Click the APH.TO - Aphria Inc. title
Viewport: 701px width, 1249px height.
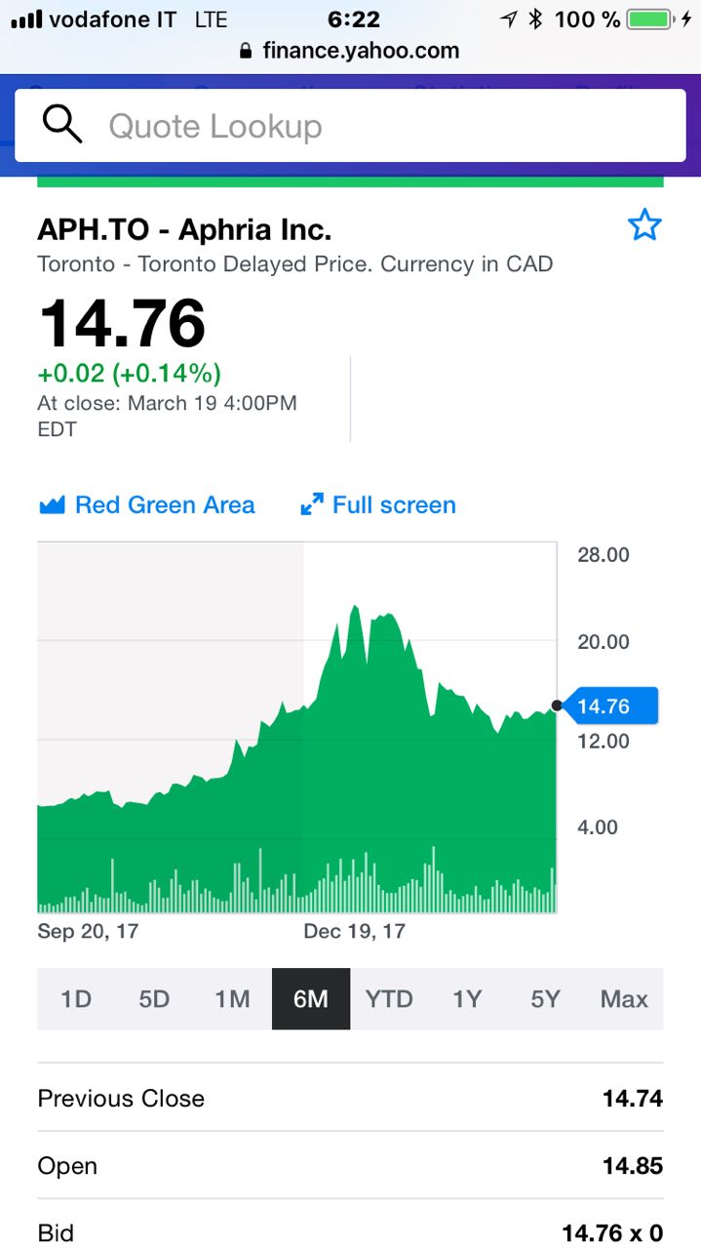coord(184,229)
